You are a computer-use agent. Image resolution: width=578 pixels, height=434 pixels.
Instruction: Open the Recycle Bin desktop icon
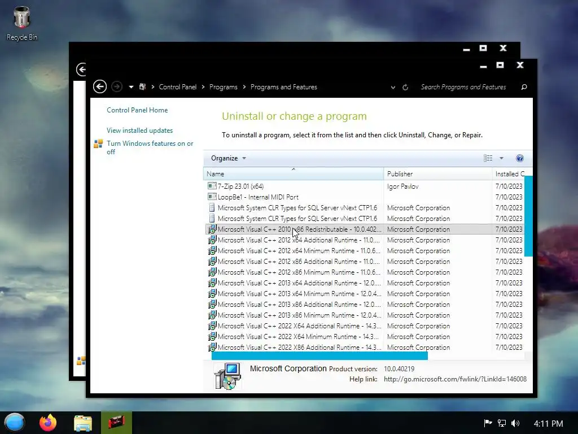(x=22, y=23)
